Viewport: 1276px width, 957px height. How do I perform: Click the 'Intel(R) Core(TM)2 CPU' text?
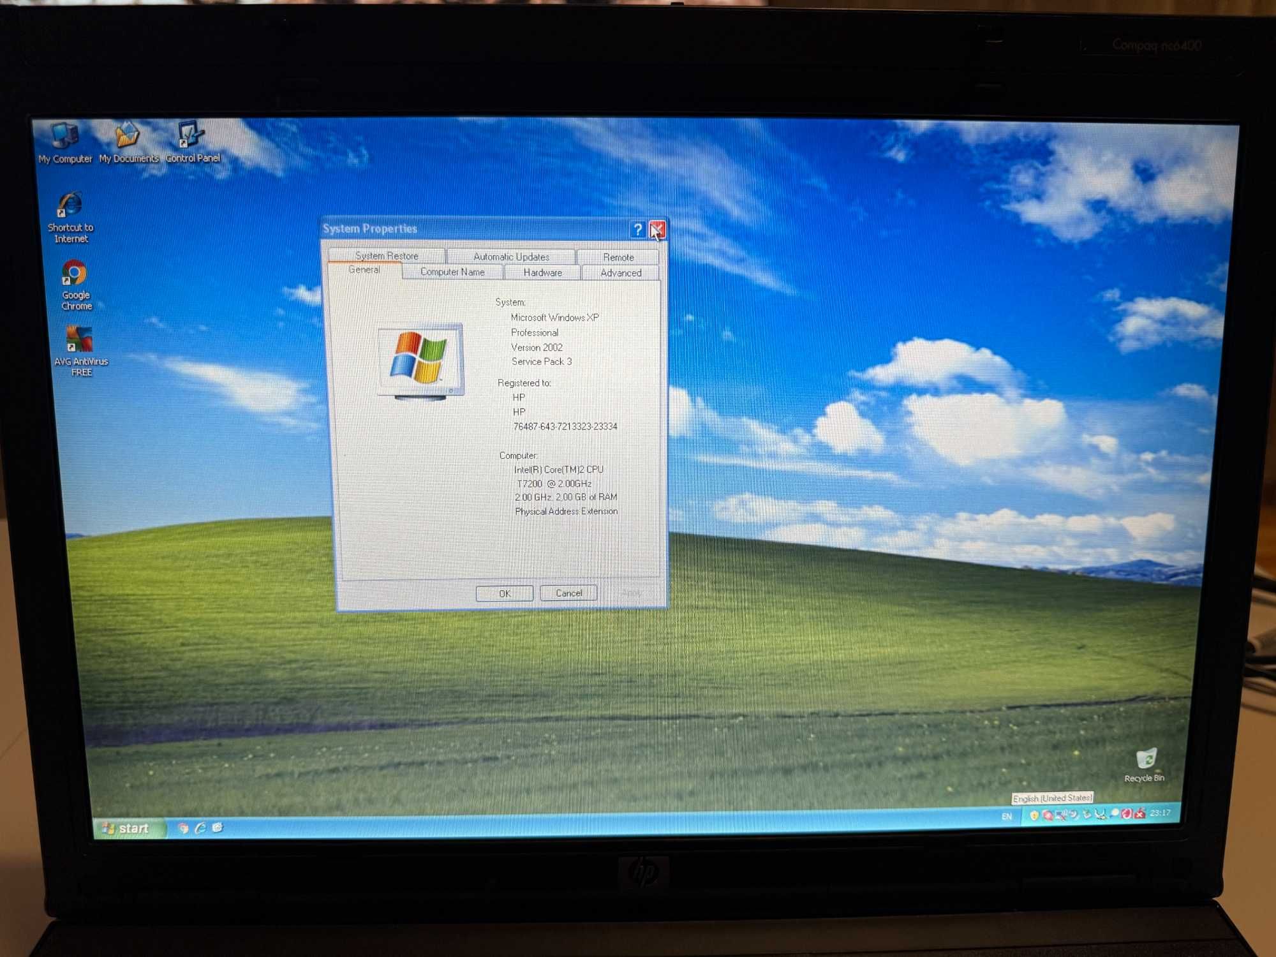(559, 469)
